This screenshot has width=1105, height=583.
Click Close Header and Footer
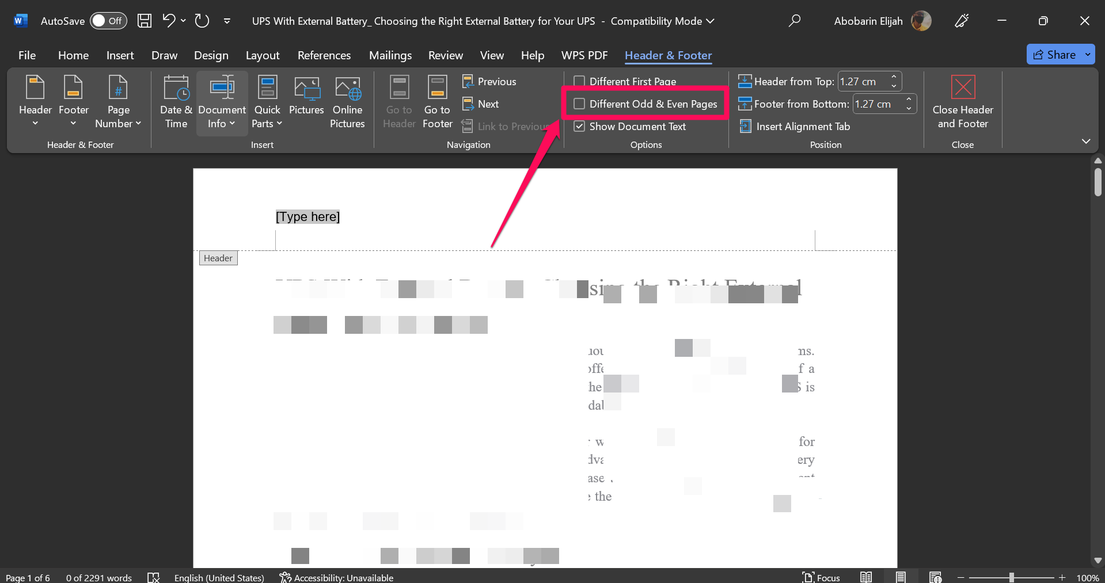pos(962,102)
